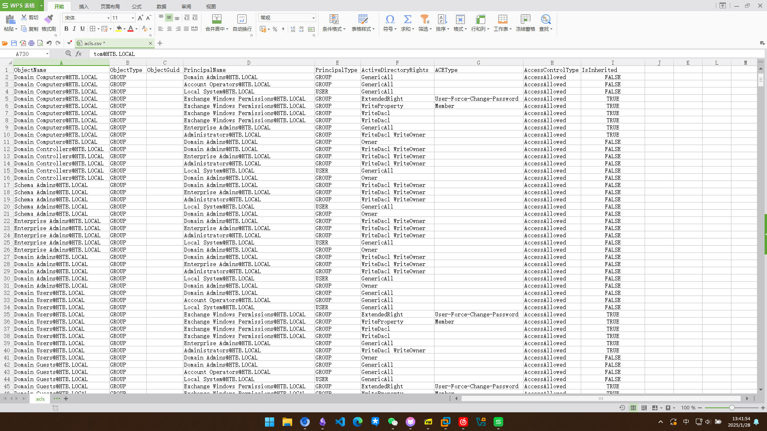The image size is (767, 431).
Task: Click the Conditional Formatting (条件格式) icon
Action: [334, 19]
